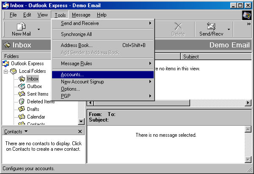Screen dimensions: 254x174
Task: Click the Local Folders icon in tree
Action: (x=14, y=71)
